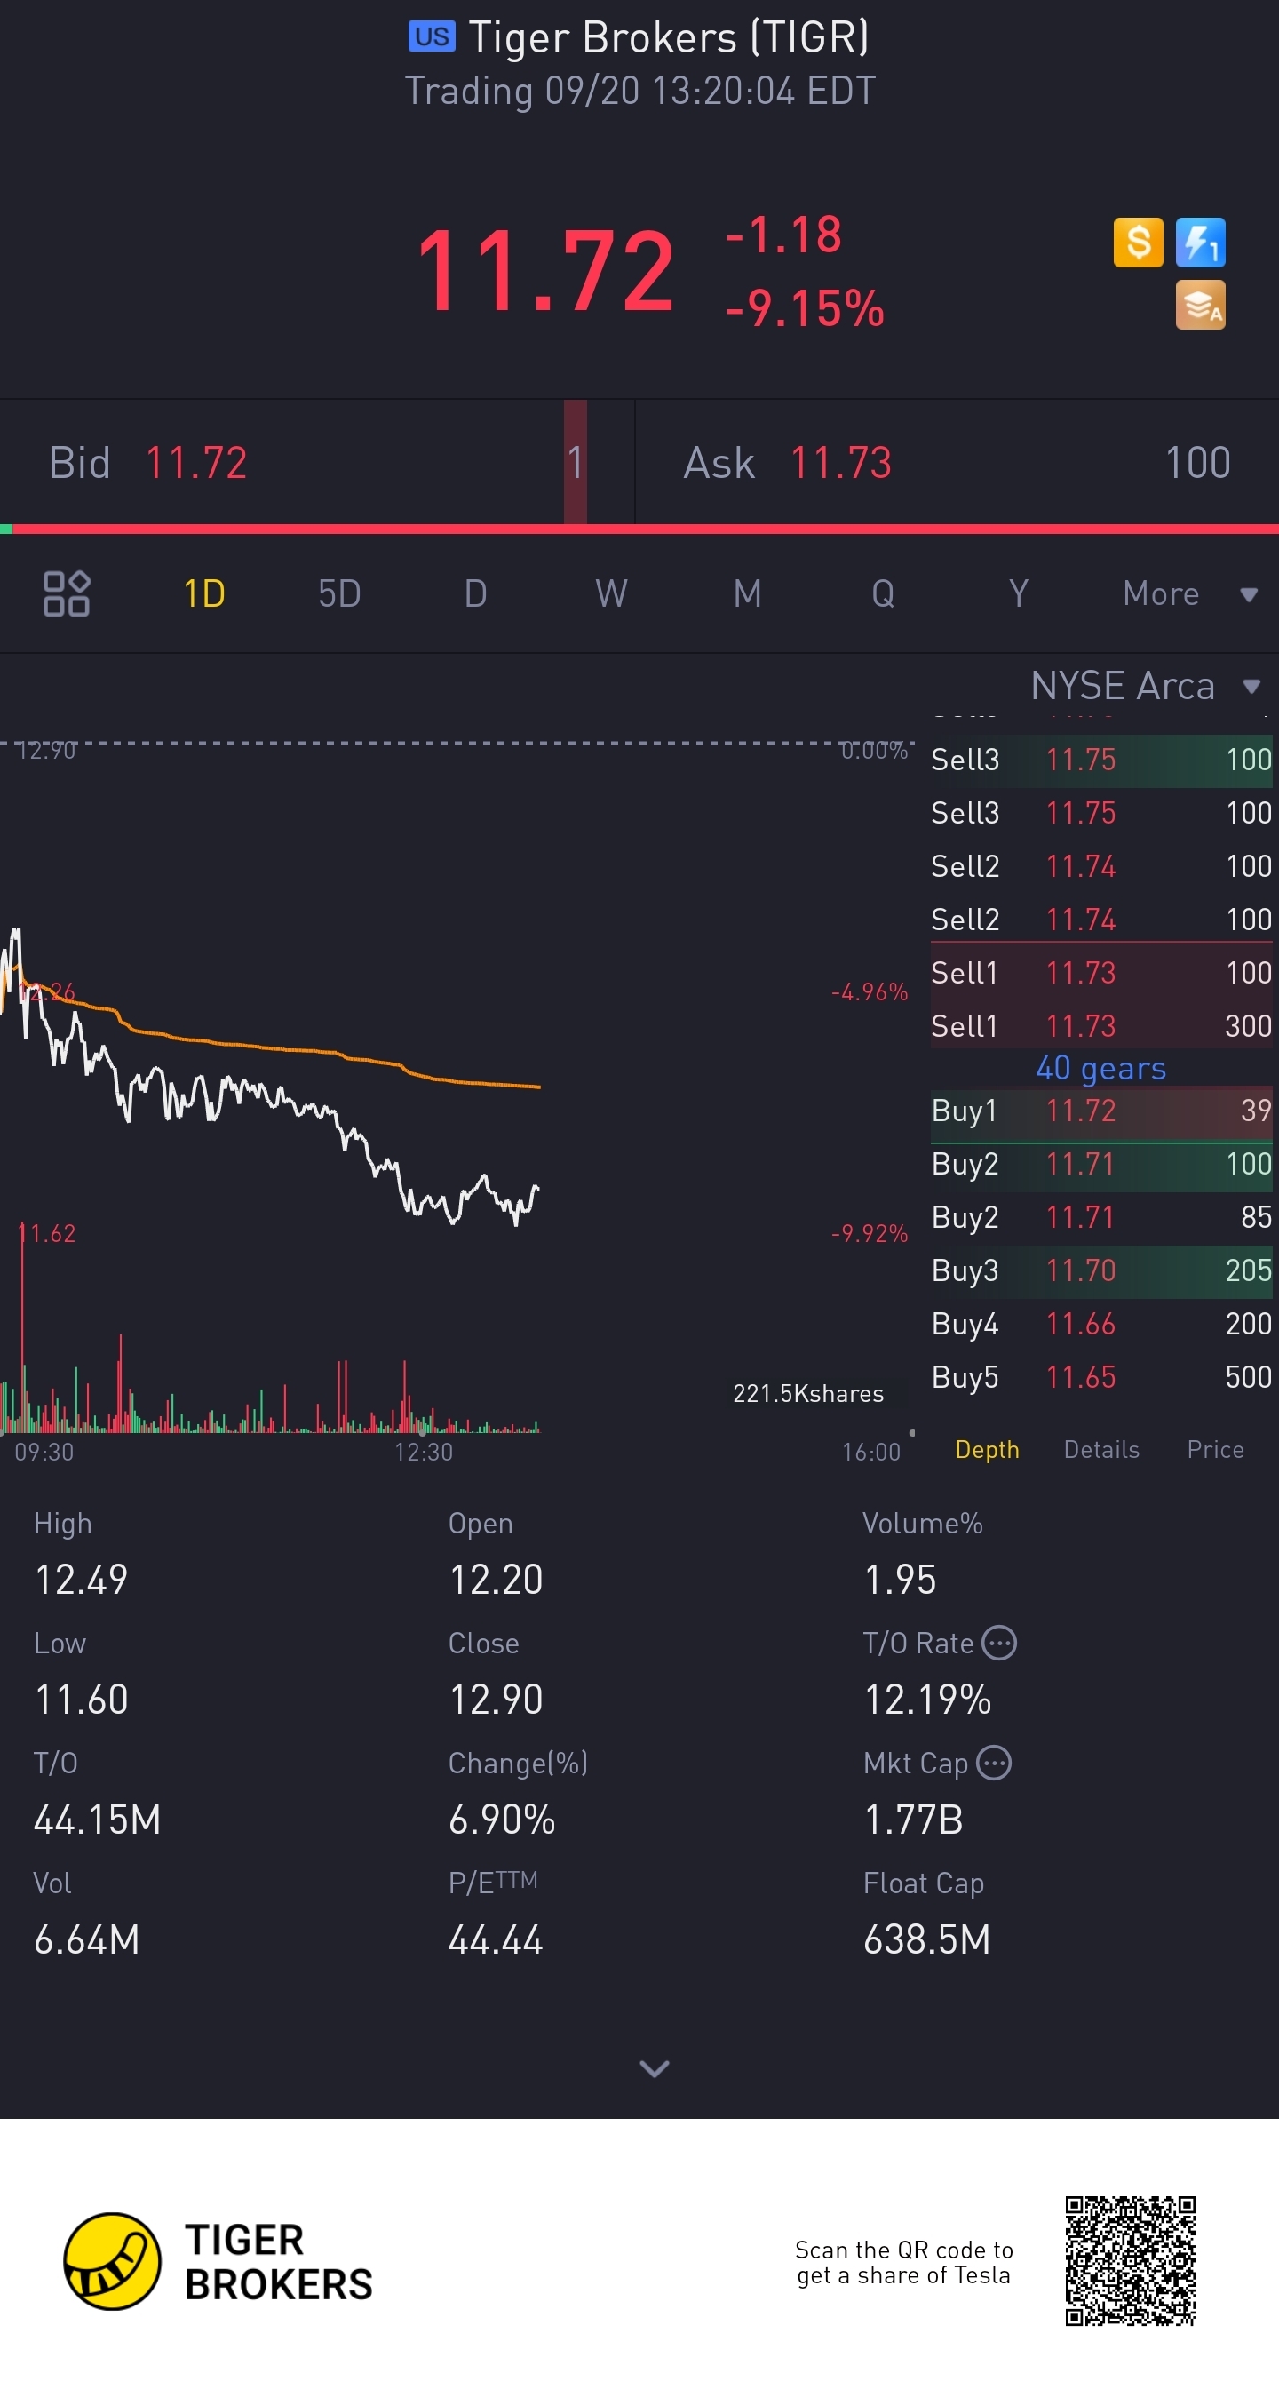Screen dimensions: 1279x2405
Task: Tap the 221.5Kshares volume label
Action: [808, 1393]
